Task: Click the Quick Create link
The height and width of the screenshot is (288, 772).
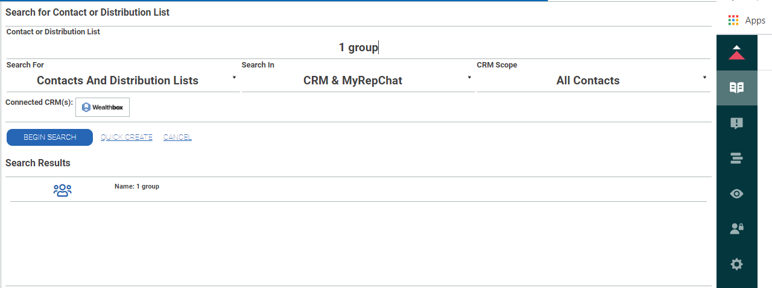Action: click(x=127, y=137)
